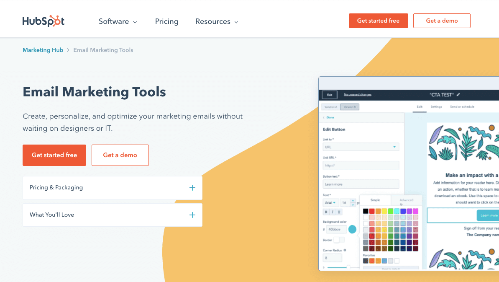Open the Software dropdown menu

[x=118, y=21]
